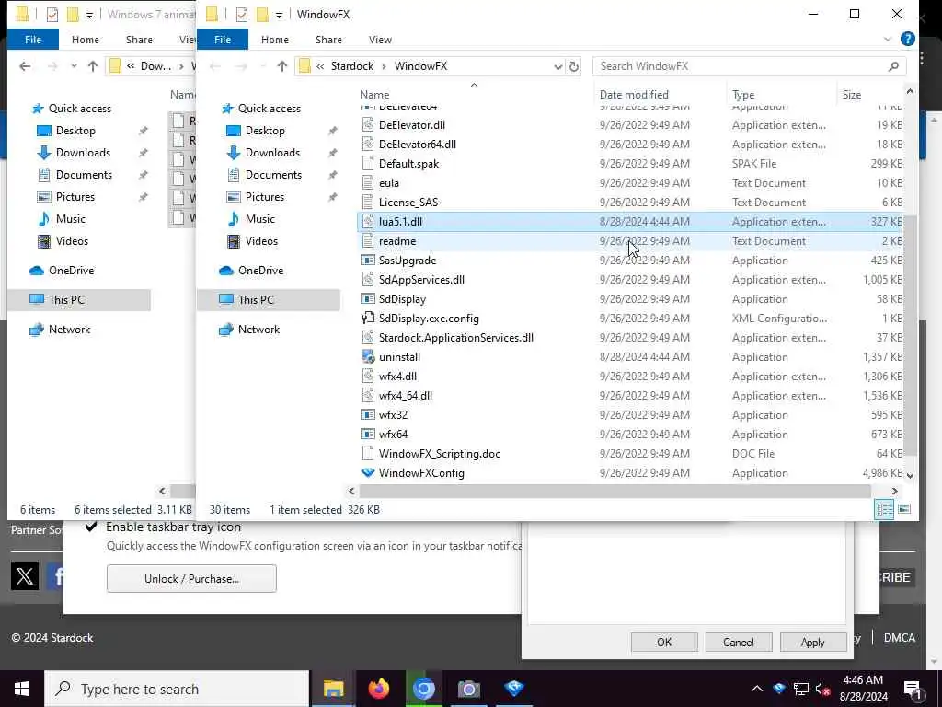Click the vertical scrollbar thumb in WindowFX file list
The width and height of the screenshot is (942, 707).
910,335
